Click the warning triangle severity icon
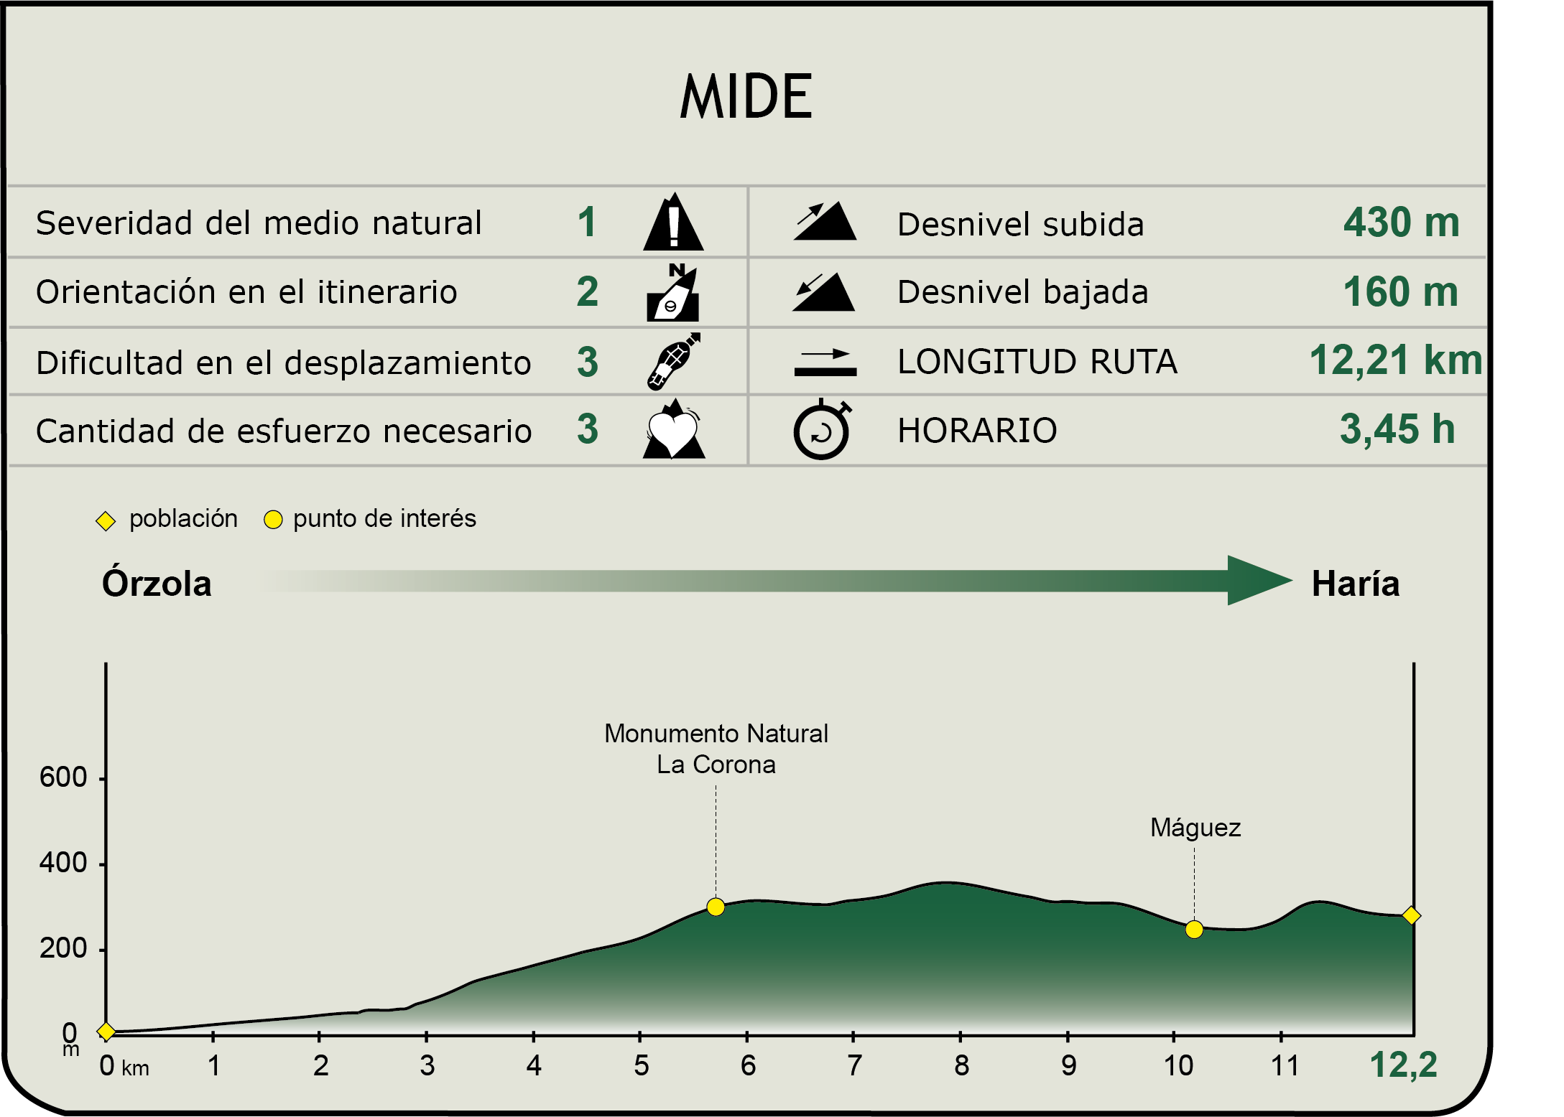1564x1117 pixels. 673,222
